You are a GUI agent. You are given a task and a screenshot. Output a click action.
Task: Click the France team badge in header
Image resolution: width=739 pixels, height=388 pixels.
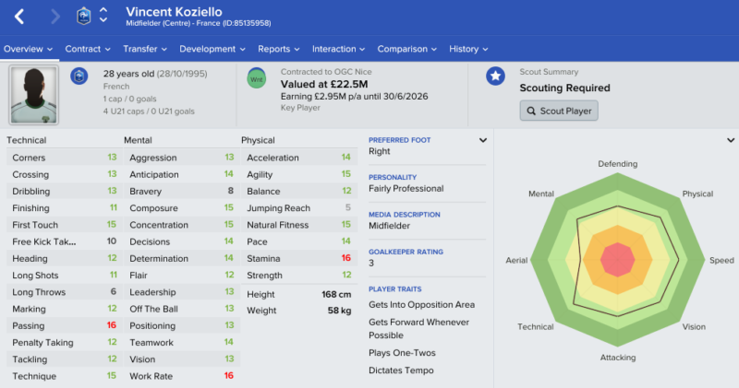83,17
